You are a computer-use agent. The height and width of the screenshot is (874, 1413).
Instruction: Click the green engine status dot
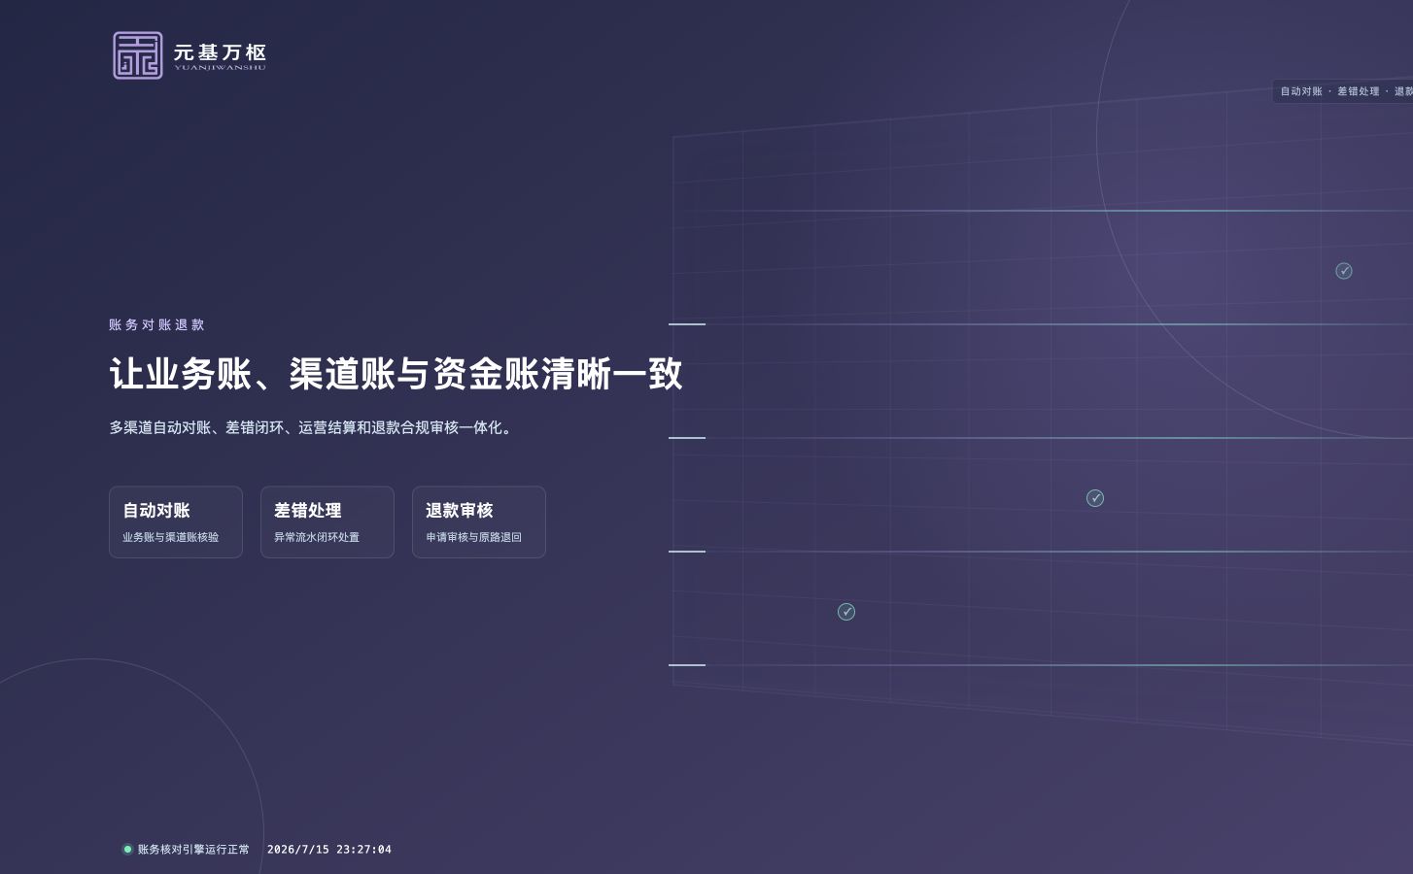127,849
